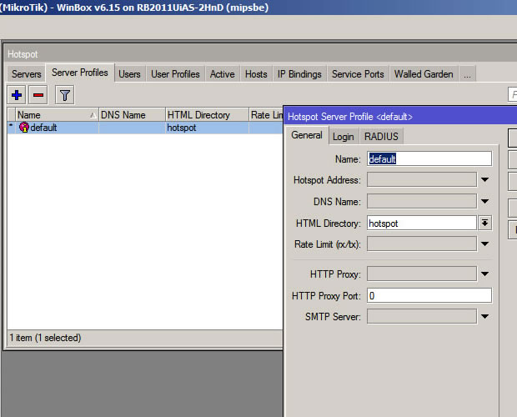Expand the Hotspot Address field

point(484,179)
